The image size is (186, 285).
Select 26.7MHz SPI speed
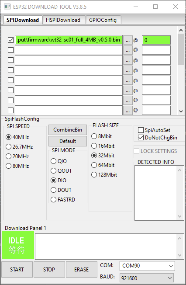tap(19, 147)
